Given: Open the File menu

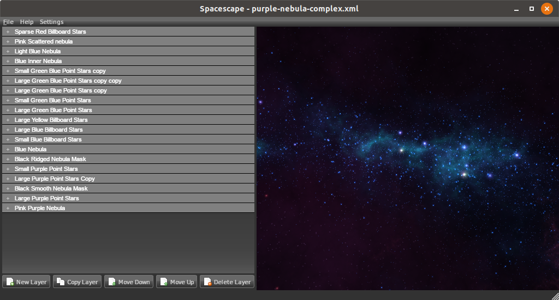Looking at the screenshot, I should tap(8, 22).
